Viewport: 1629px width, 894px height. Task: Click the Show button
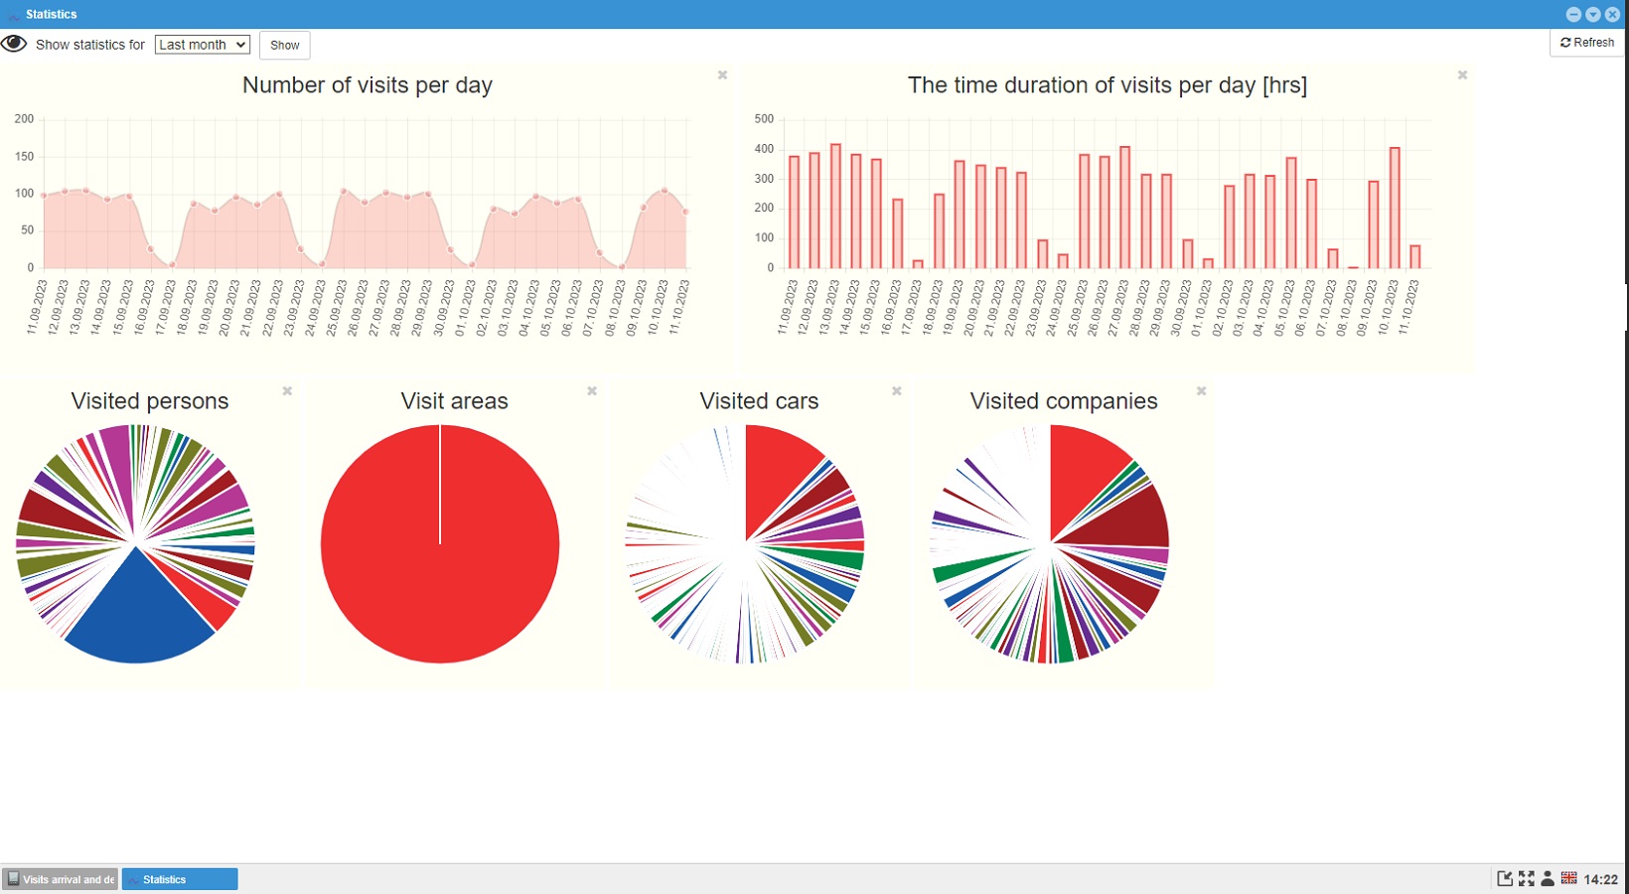(x=285, y=45)
